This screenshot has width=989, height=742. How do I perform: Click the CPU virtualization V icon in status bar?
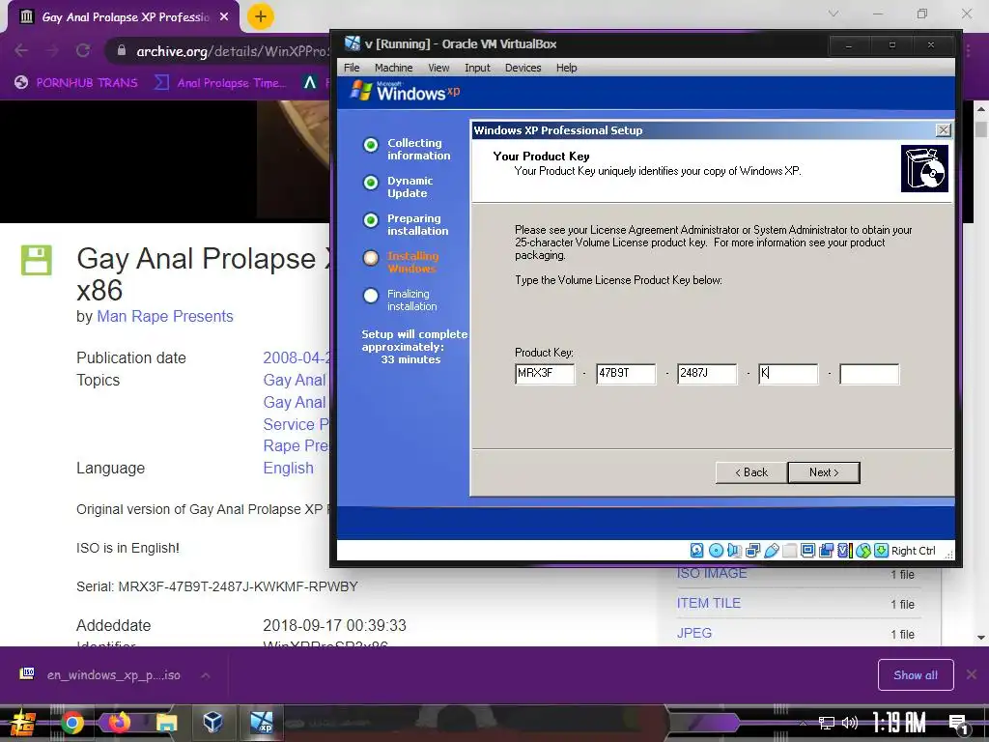click(x=844, y=551)
